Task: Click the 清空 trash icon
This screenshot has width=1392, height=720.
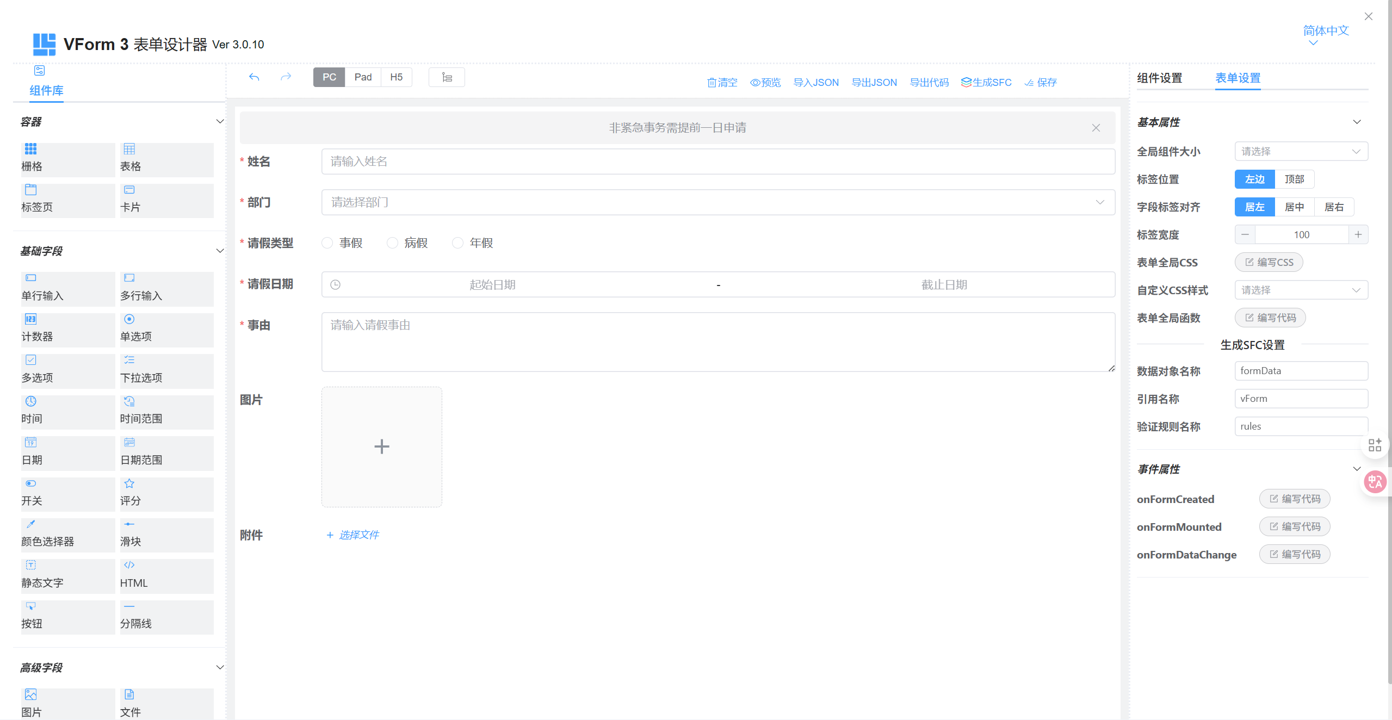Action: (x=712, y=83)
